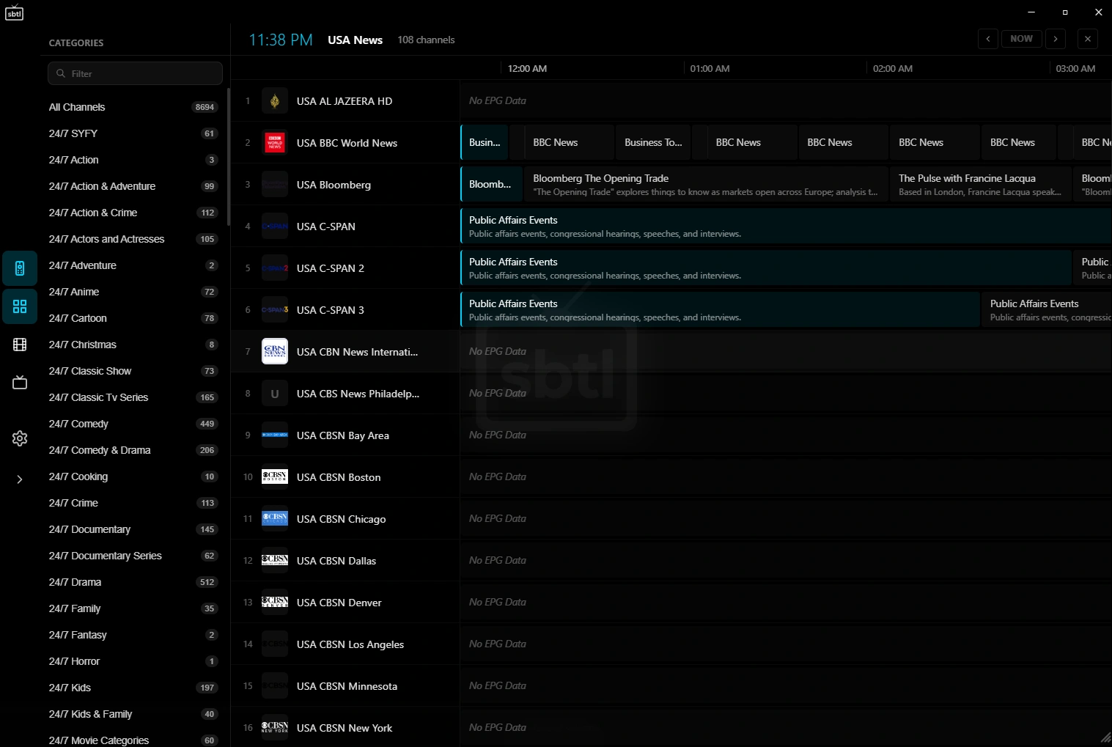Click the category list scrollbar

(229, 157)
